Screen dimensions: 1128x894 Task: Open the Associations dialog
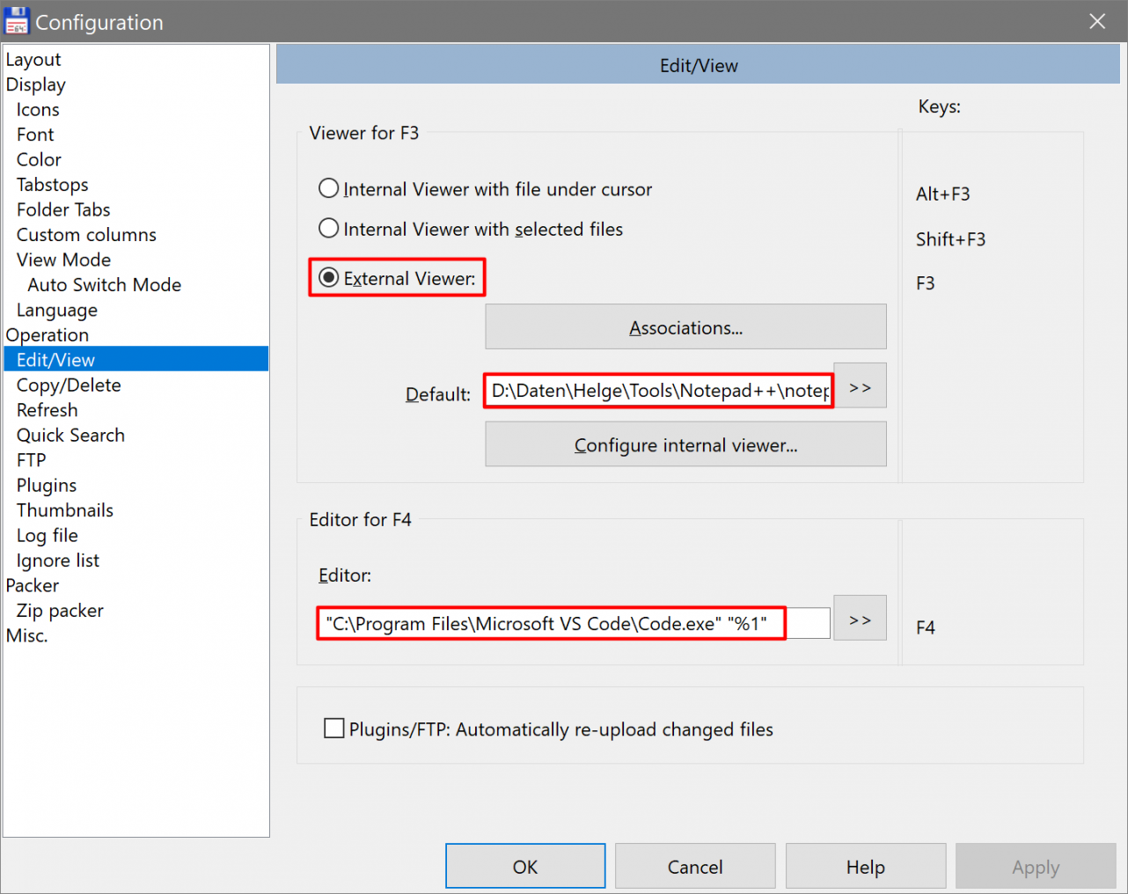[685, 327]
